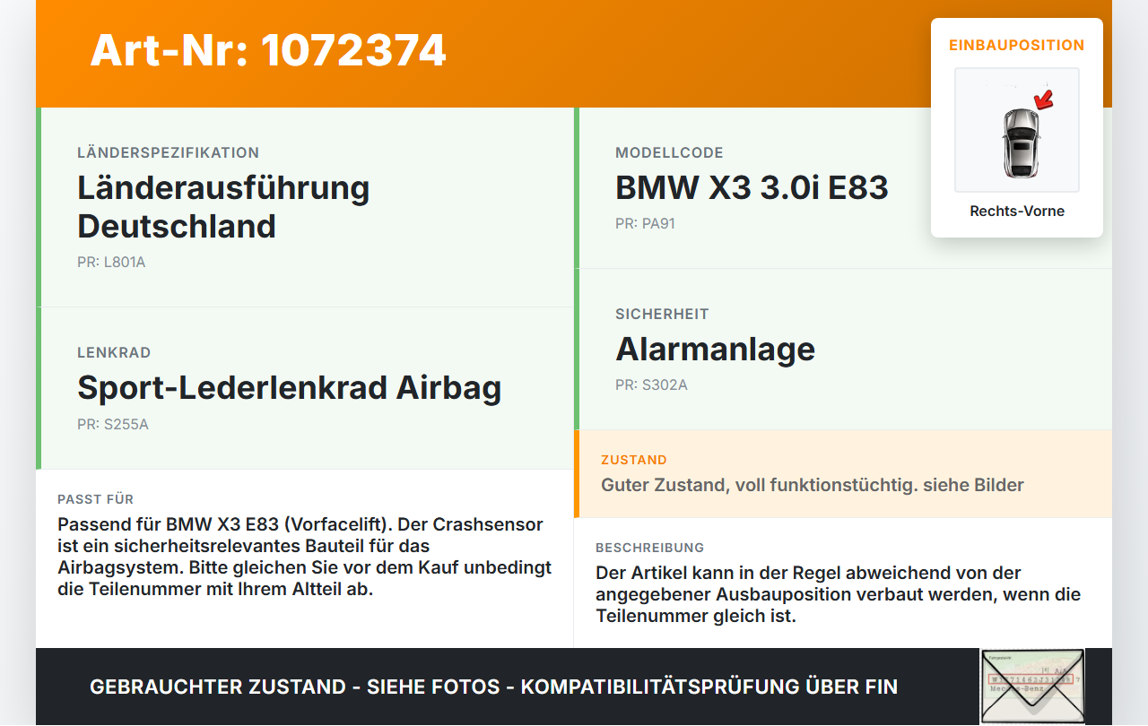Select the Guter Zustand condition text
The image size is (1148, 726).
813,485
